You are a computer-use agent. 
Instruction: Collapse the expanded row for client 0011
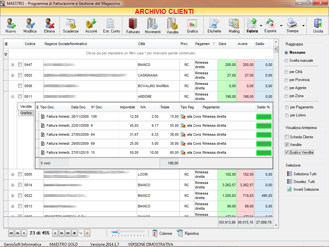click(13, 96)
